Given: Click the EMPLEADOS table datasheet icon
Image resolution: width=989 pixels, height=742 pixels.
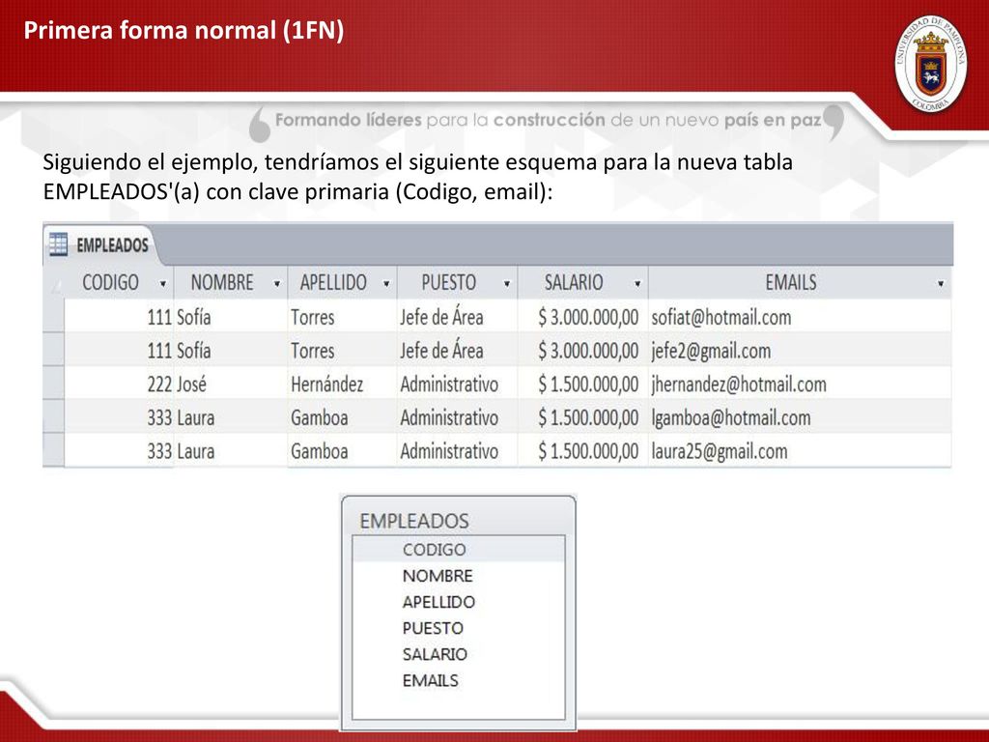Looking at the screenshot, I should click(58, 244).
